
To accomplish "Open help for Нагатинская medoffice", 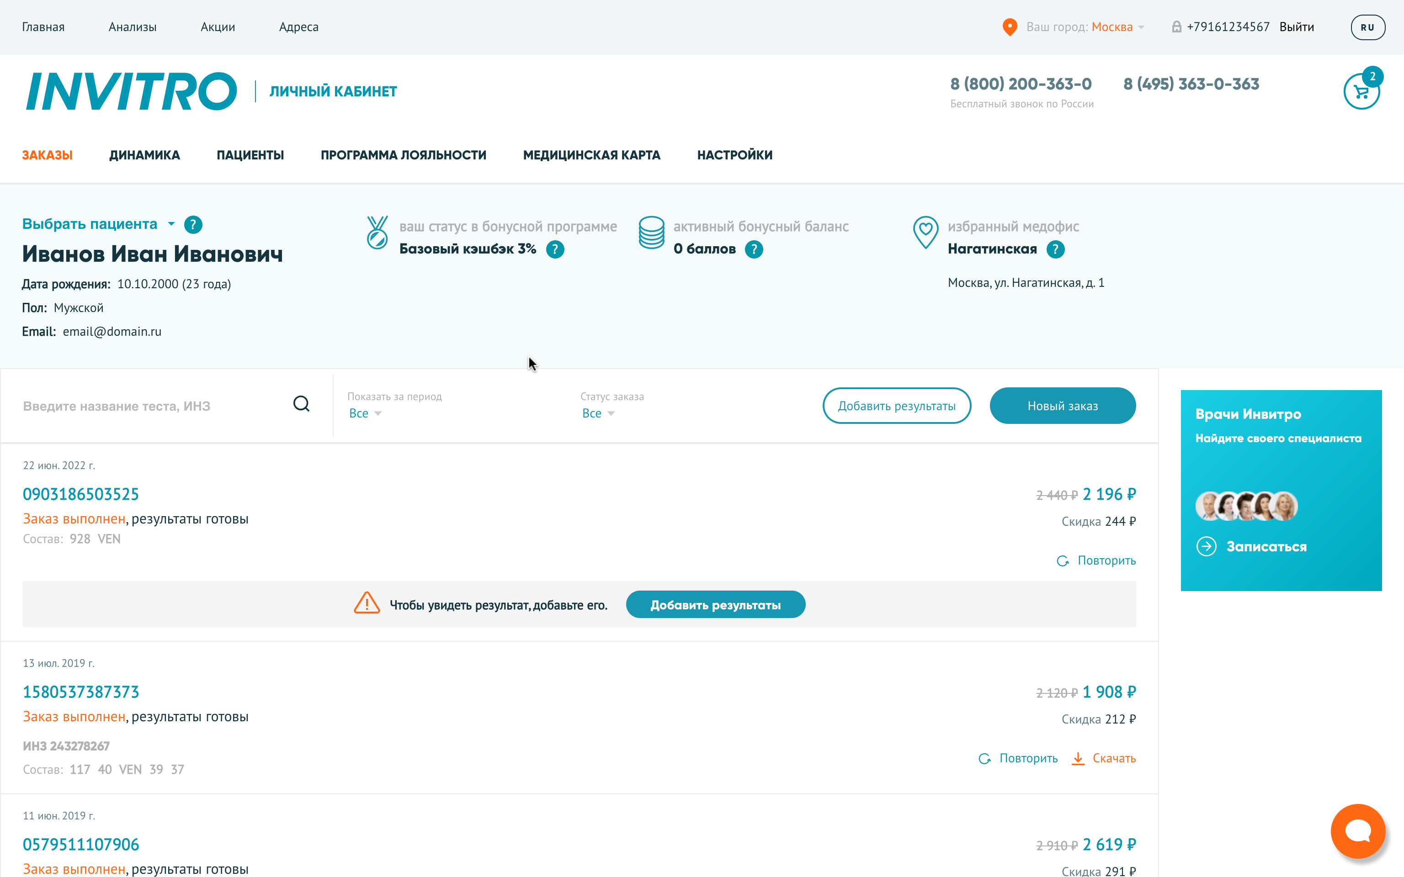I will (x=1055, y=249).
